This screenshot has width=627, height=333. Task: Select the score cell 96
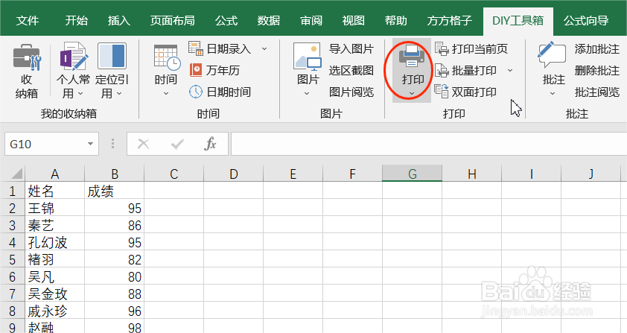coord(115,311)
